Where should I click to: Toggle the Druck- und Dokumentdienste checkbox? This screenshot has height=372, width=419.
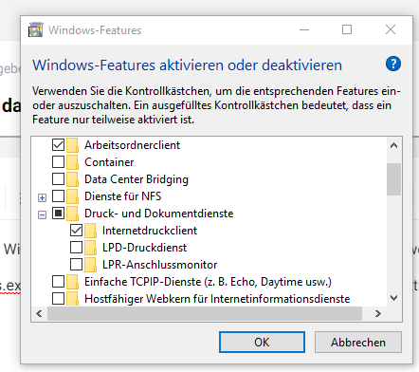[58, 214]
